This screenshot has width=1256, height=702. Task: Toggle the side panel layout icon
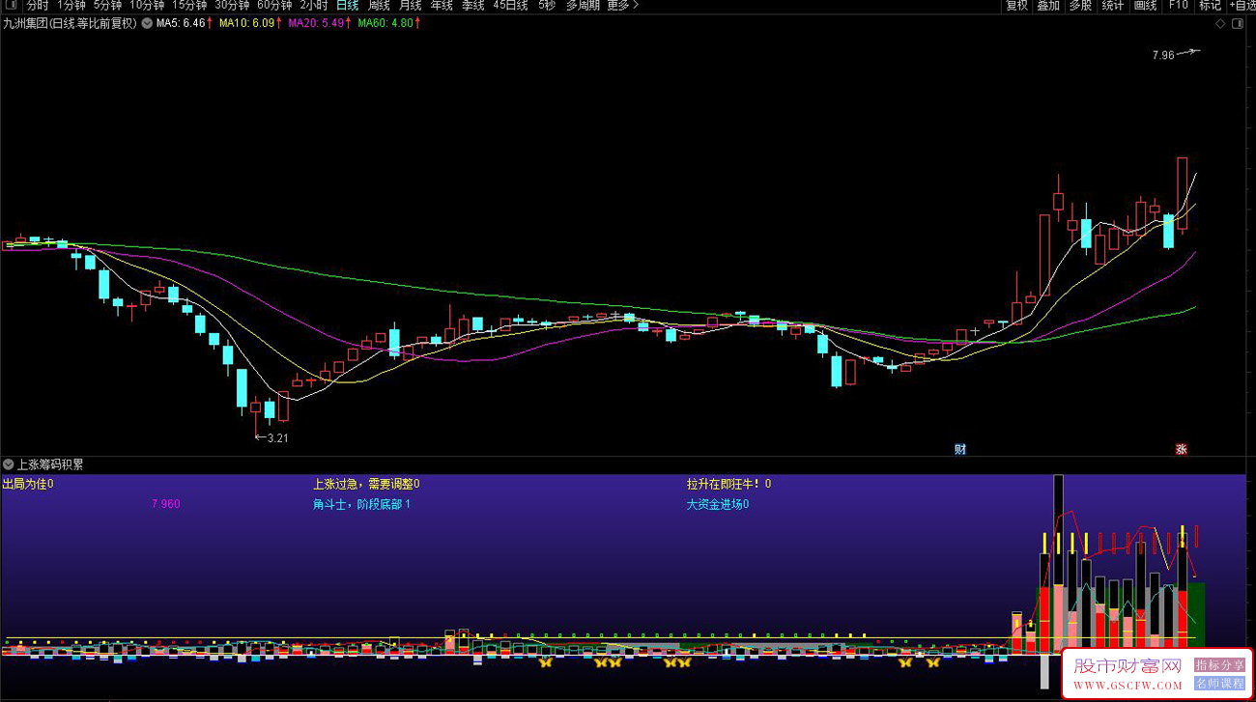click(x=1240, y=23)
